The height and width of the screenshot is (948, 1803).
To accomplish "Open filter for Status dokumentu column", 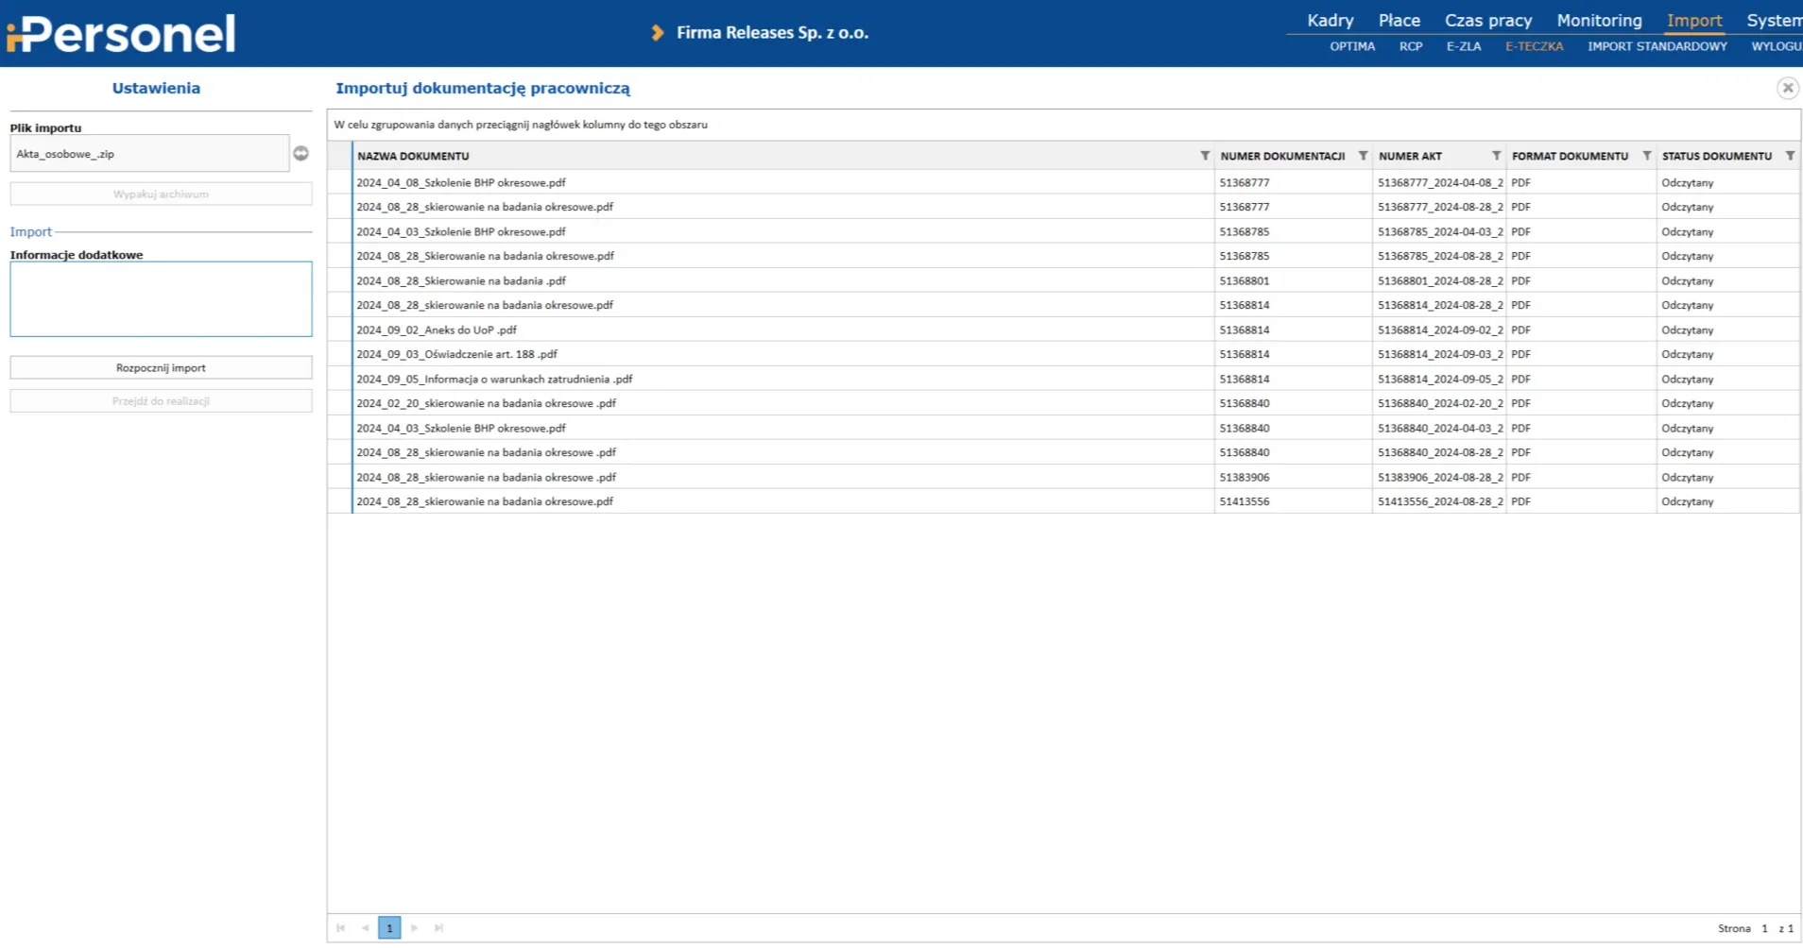I will coord(1789,156).
